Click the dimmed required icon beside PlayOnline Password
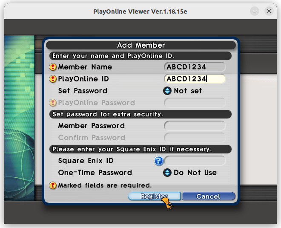The width and height of the screenshot is (281, 228). [x=53, y=103]
